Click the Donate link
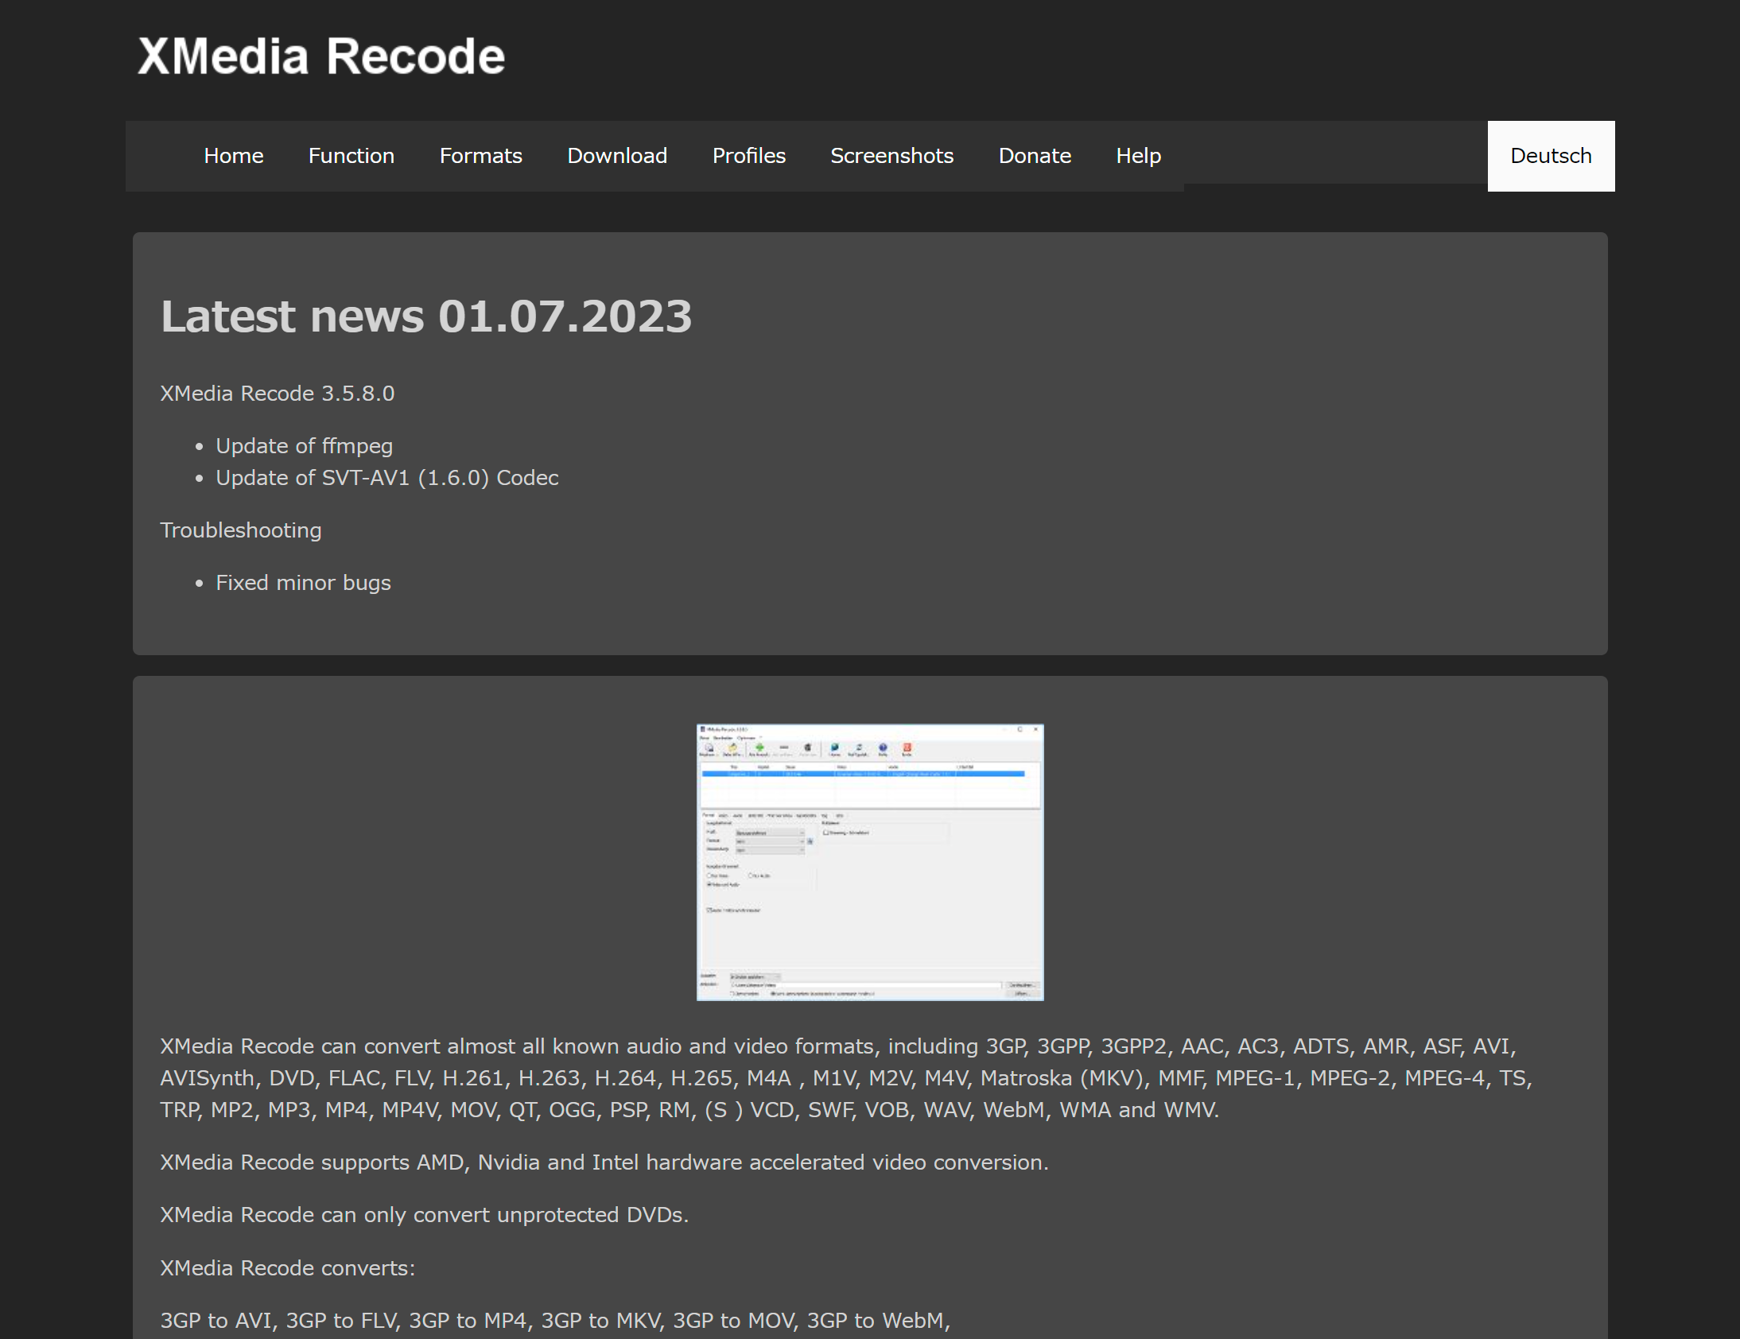Screen dimensions: 1740x1339 point(1034,155)
